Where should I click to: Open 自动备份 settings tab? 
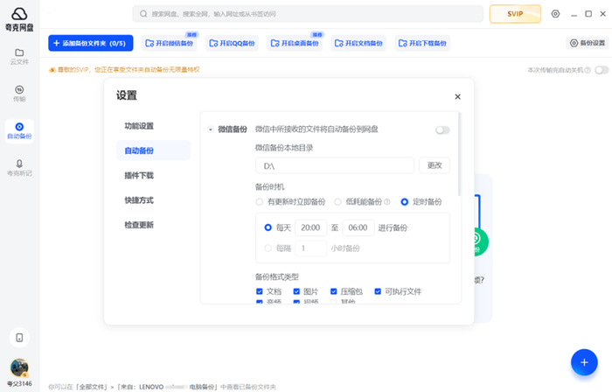153,150
